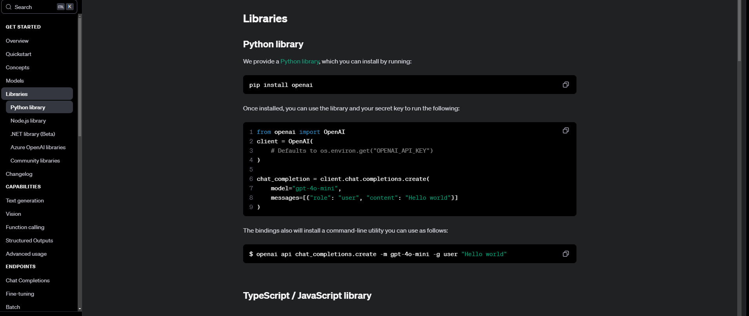Click the sidebar scroll up arrow

[x=80, y=16]
